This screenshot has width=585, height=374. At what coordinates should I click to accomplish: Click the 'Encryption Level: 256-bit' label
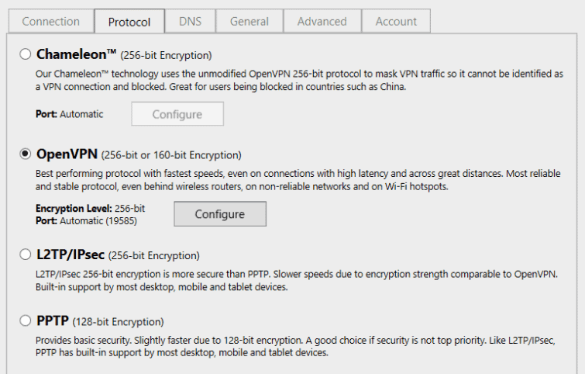pos(90,209)
